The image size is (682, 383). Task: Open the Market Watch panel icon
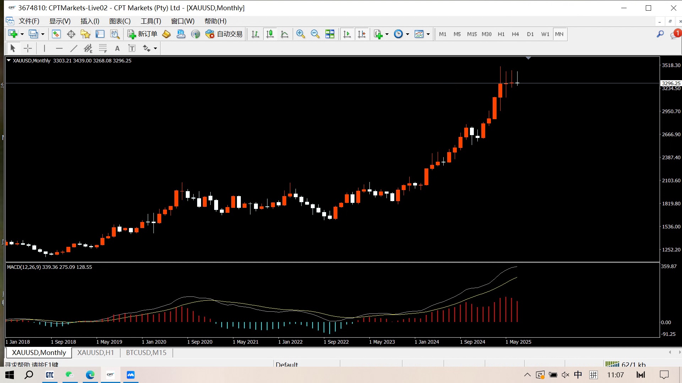click(x=56, y=34)
